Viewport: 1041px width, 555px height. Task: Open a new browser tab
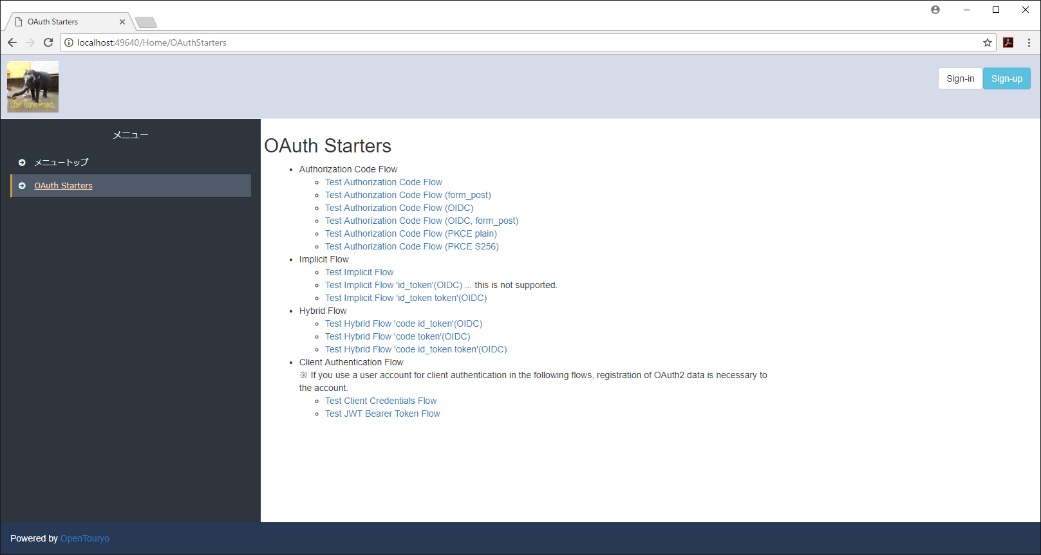tap(146, 23)
